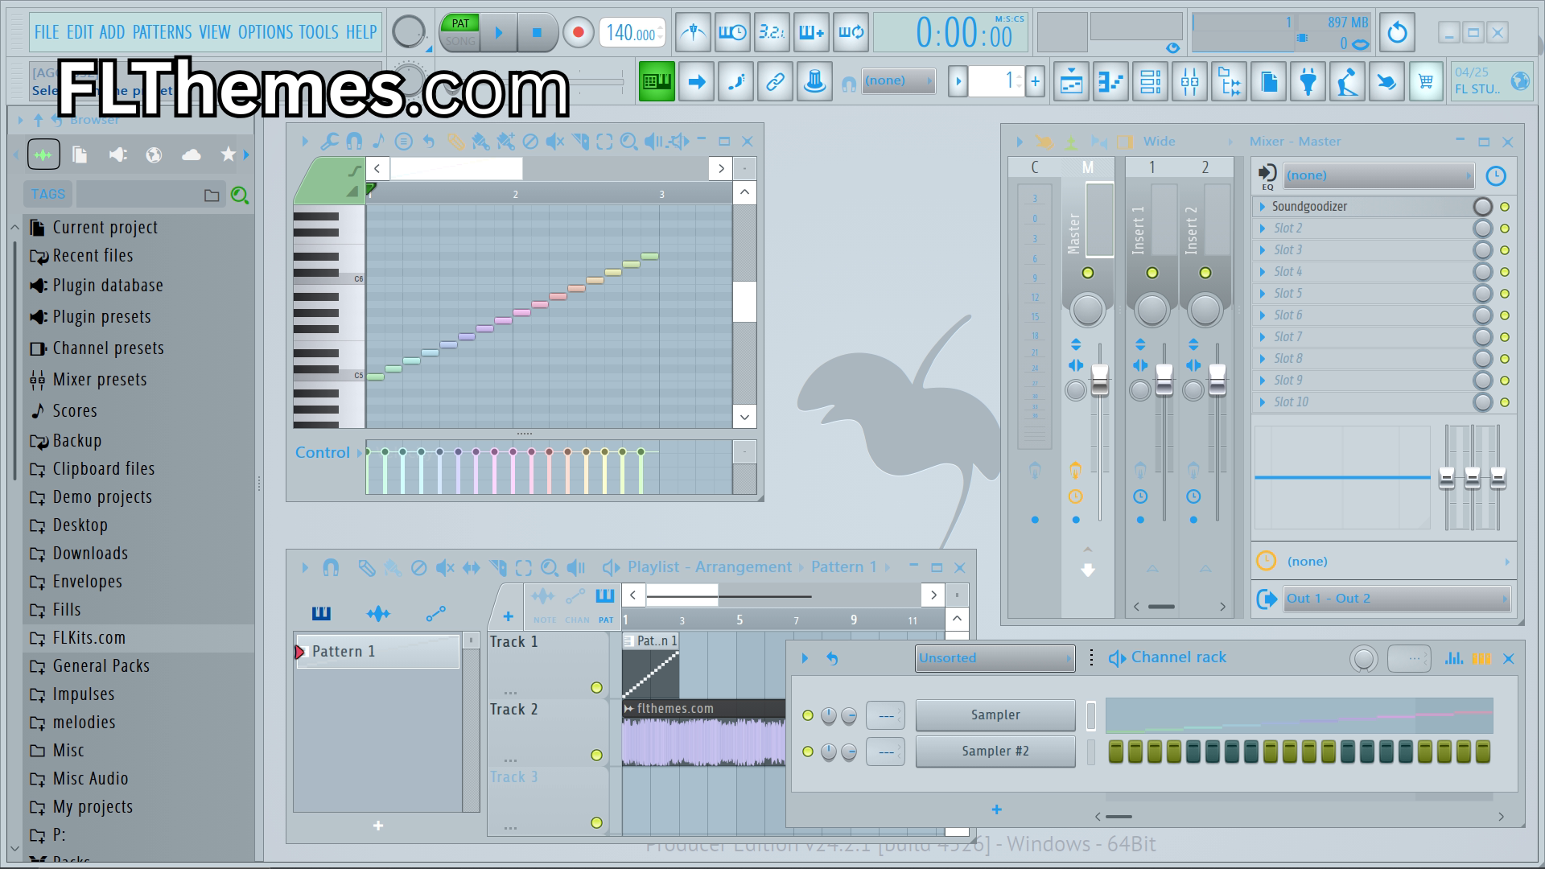Click the Master track volume fader
The image size is (1545, 869).
(1099, 380)
